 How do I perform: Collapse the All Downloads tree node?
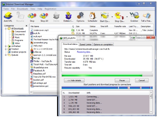6,29
